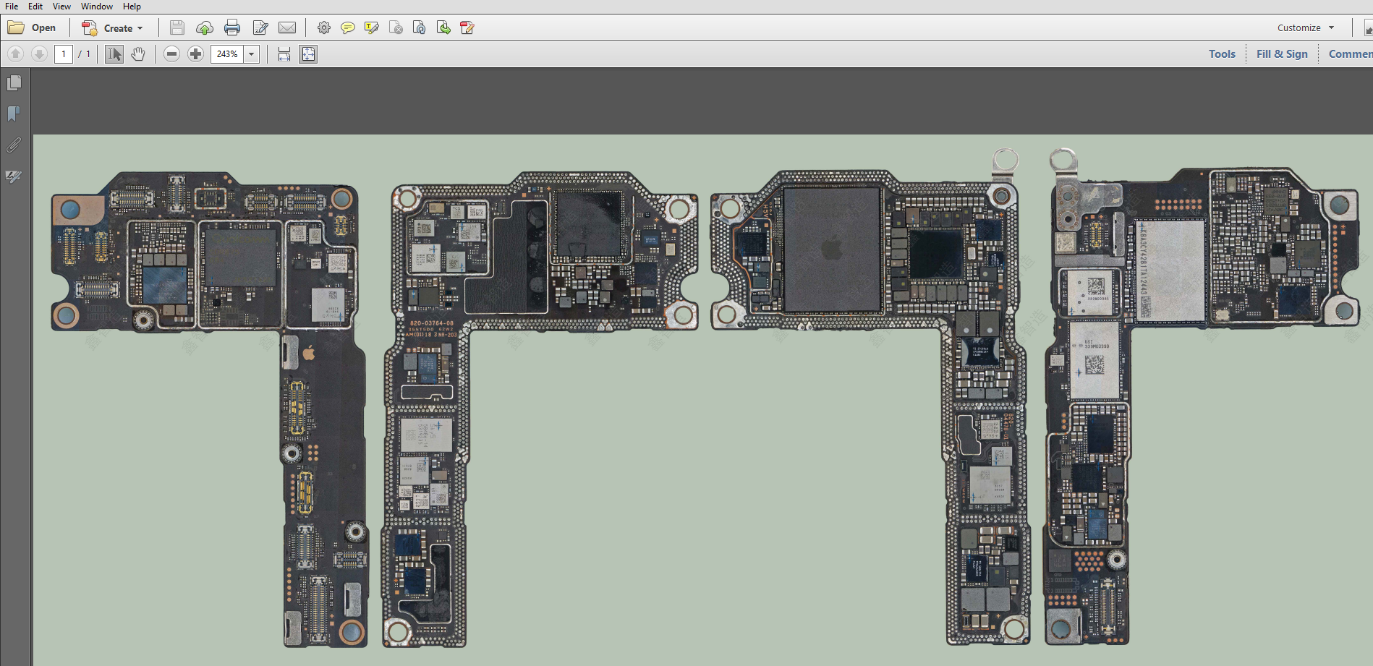Choose the highlight text tool

(372, 28)
